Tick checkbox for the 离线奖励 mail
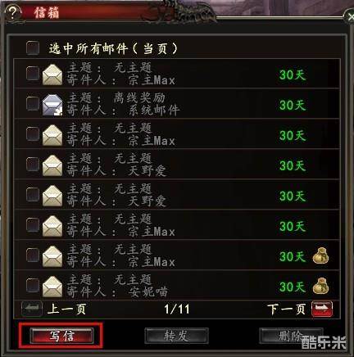Screen dimensions: 354x357 [x=33, y=103]
